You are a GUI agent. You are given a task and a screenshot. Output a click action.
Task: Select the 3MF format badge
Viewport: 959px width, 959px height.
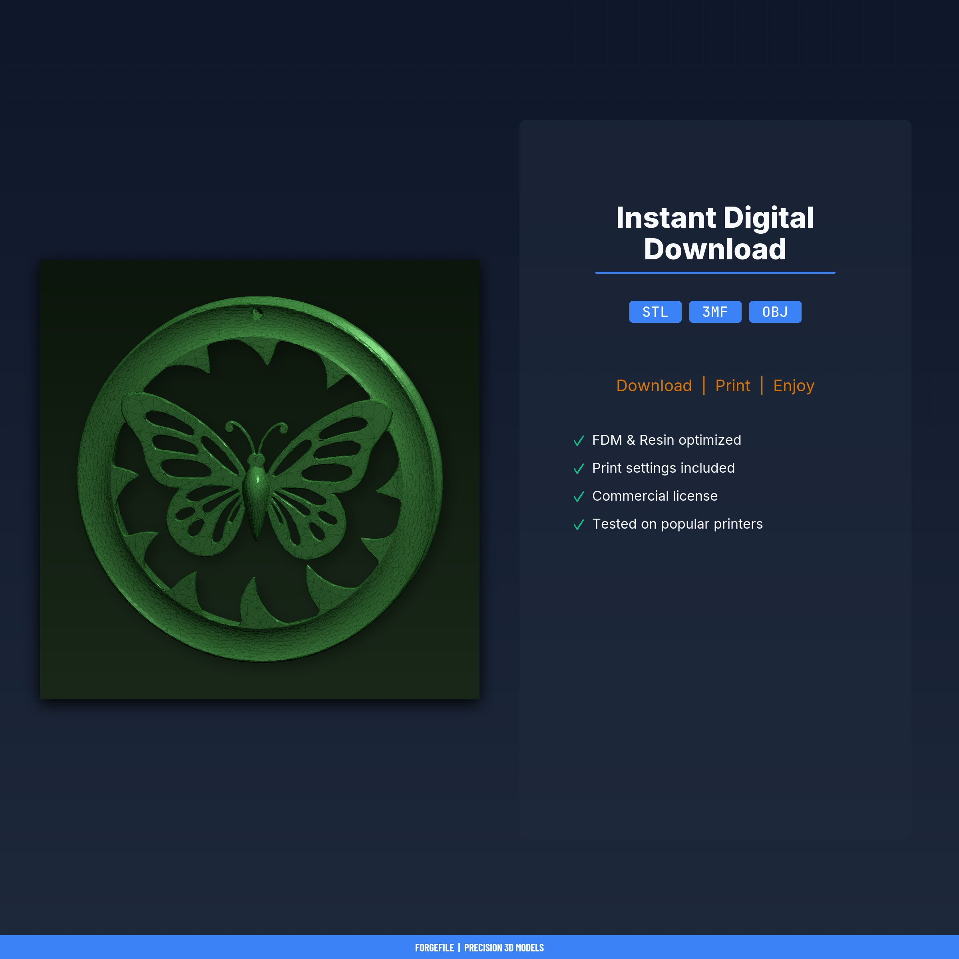click(x=715, y=312)
